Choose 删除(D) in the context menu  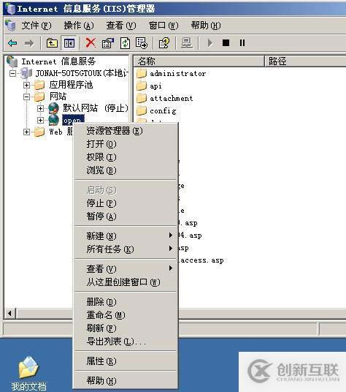pos(126,302)
